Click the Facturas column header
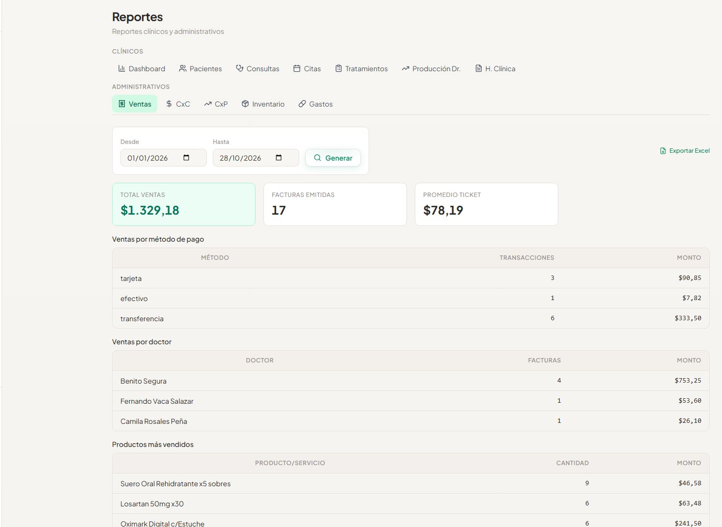 (545, 361)
